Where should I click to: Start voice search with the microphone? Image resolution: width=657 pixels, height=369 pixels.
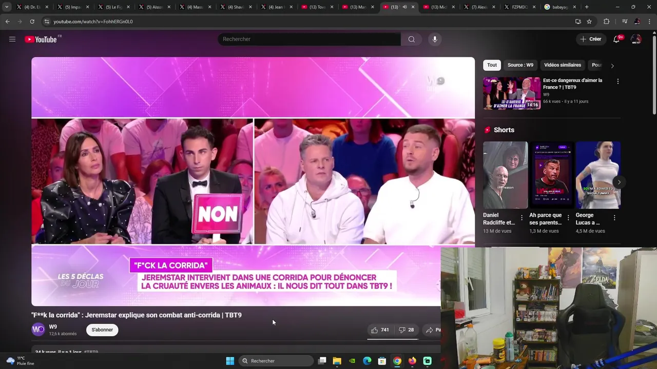(x=435, y=39)
